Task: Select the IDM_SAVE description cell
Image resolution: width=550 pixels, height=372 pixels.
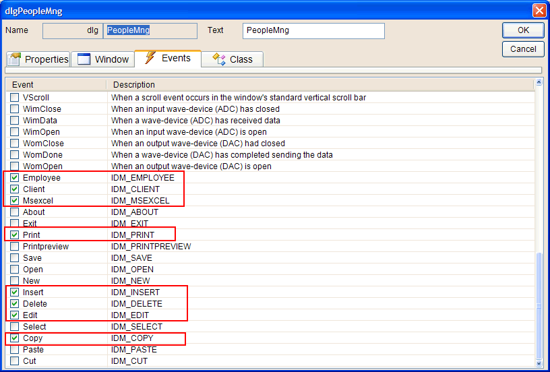Action: (131, 257)
